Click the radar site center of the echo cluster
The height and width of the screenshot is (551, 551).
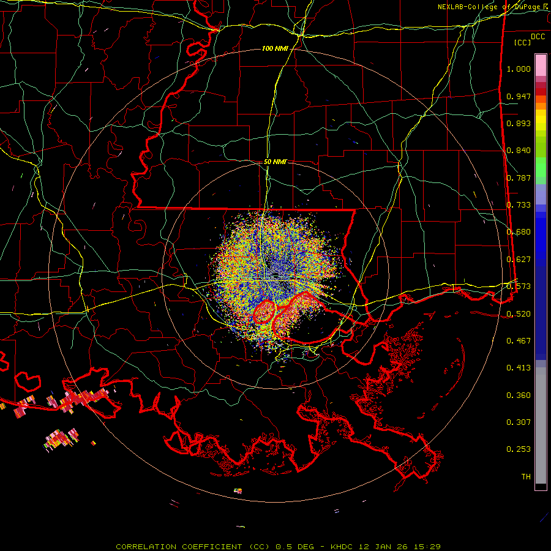tap(275, 275)
